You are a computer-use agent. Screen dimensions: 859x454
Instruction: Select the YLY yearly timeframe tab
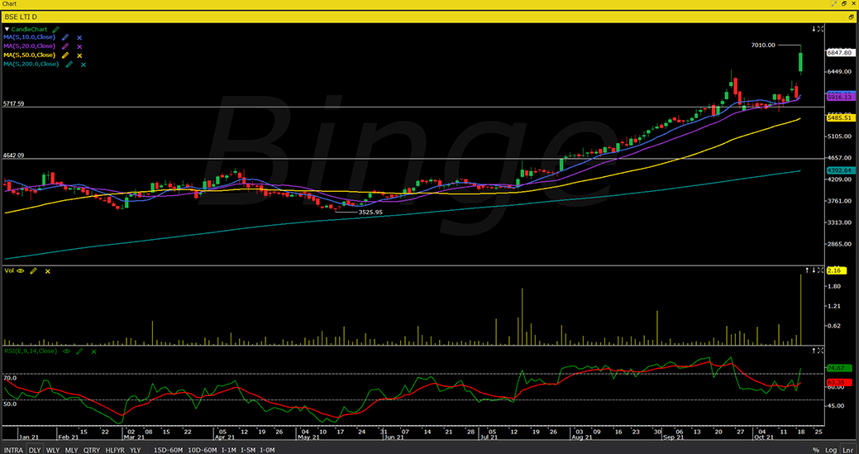click(135, 450)
